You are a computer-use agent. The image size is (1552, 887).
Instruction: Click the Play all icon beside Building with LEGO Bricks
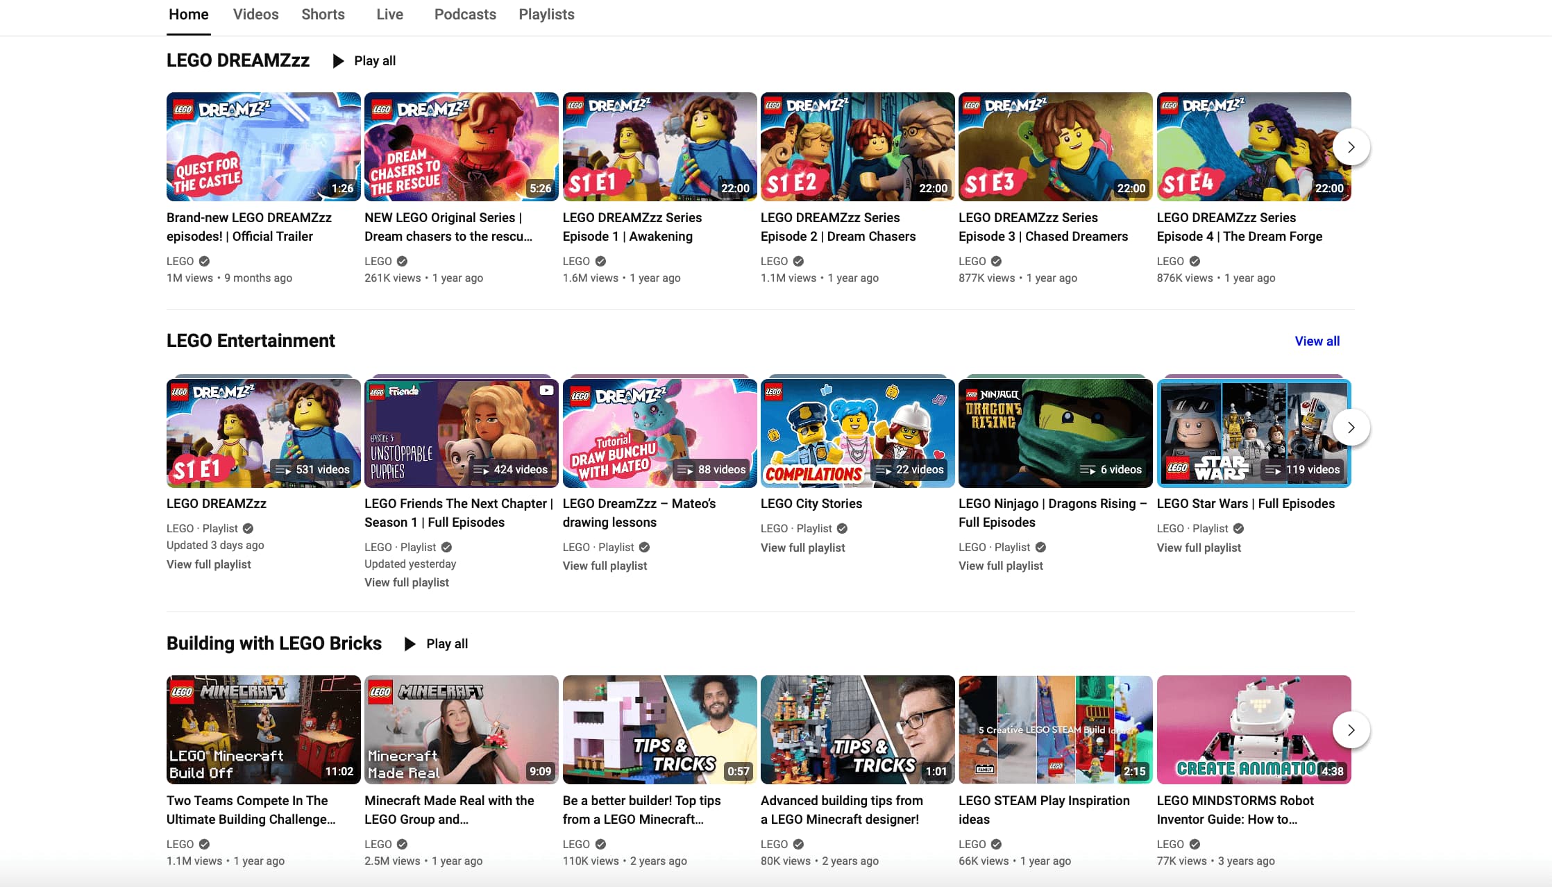point(410,644)
